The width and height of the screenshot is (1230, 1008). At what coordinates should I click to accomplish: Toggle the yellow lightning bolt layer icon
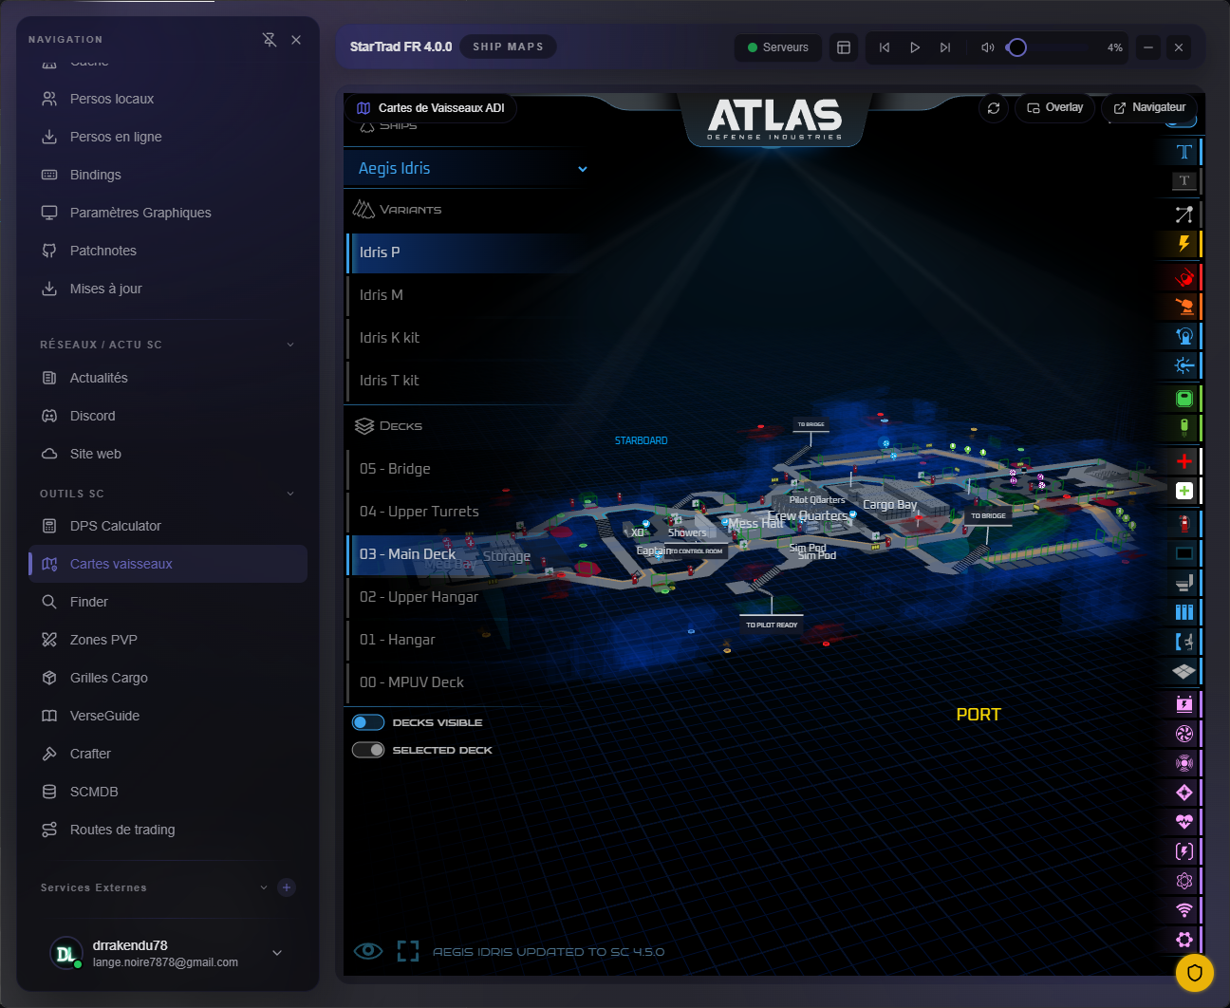1183,244
